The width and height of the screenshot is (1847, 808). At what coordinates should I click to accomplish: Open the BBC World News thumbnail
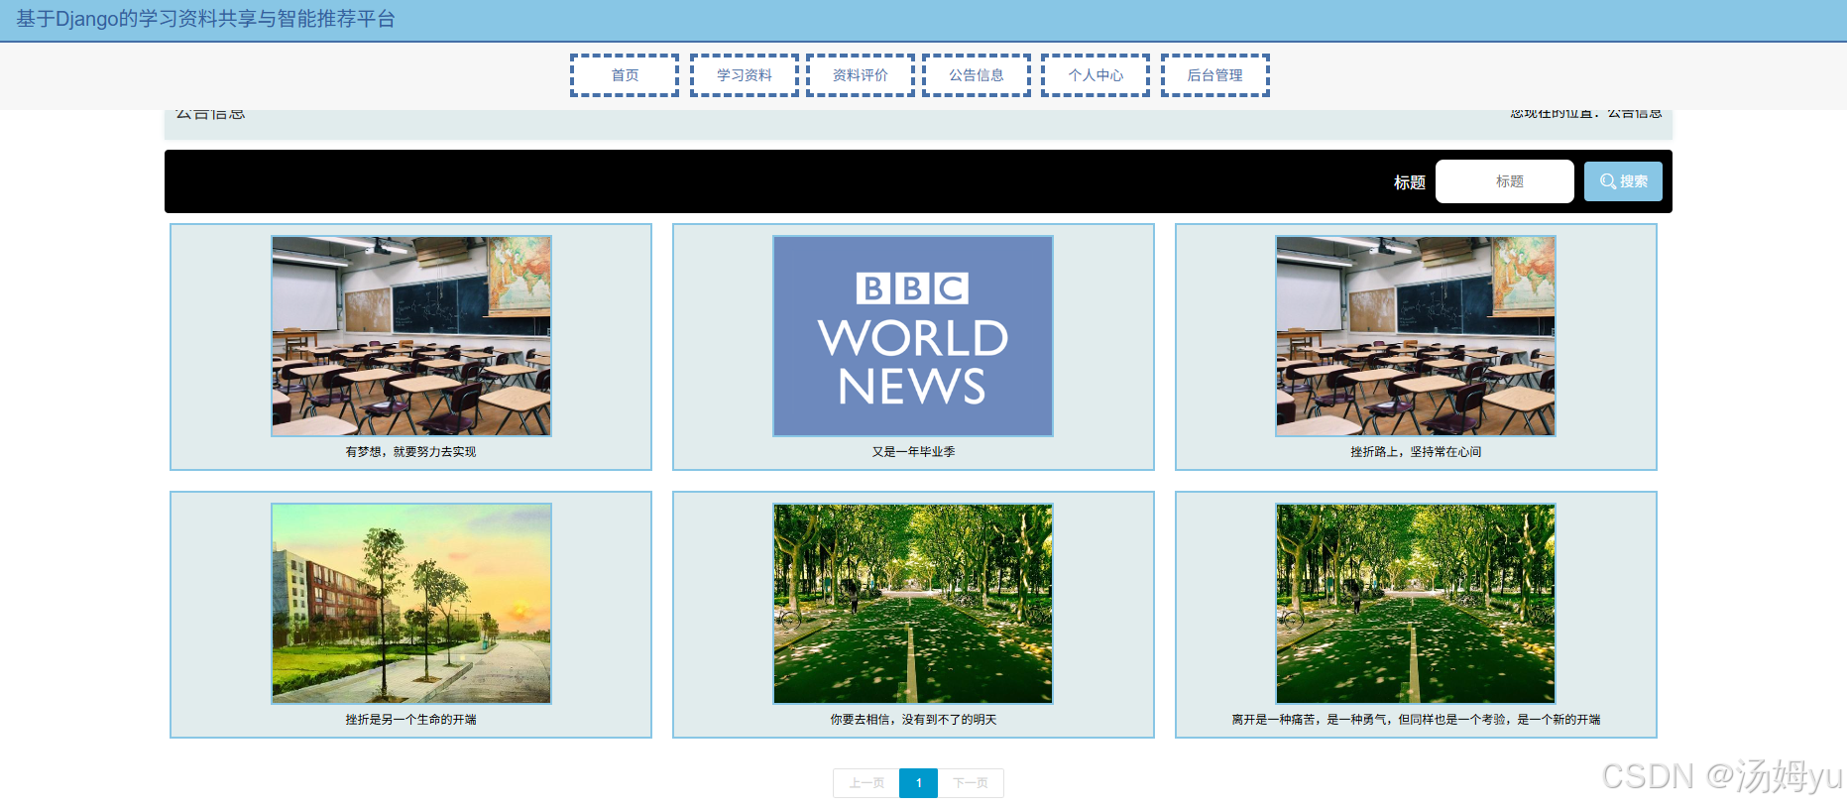913,336
